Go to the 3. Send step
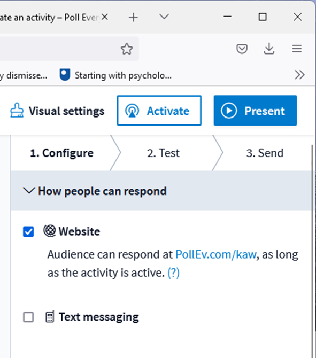316x358 pixels. pos(265,153)
